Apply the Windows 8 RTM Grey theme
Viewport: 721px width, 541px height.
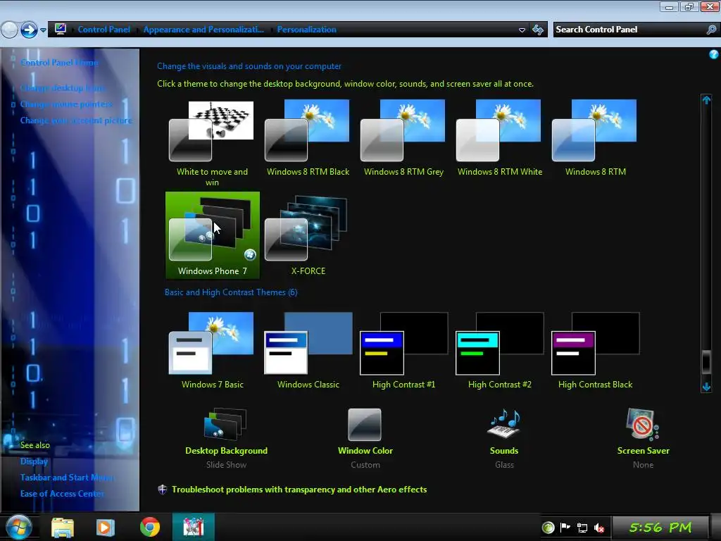(x=403, y=138)
